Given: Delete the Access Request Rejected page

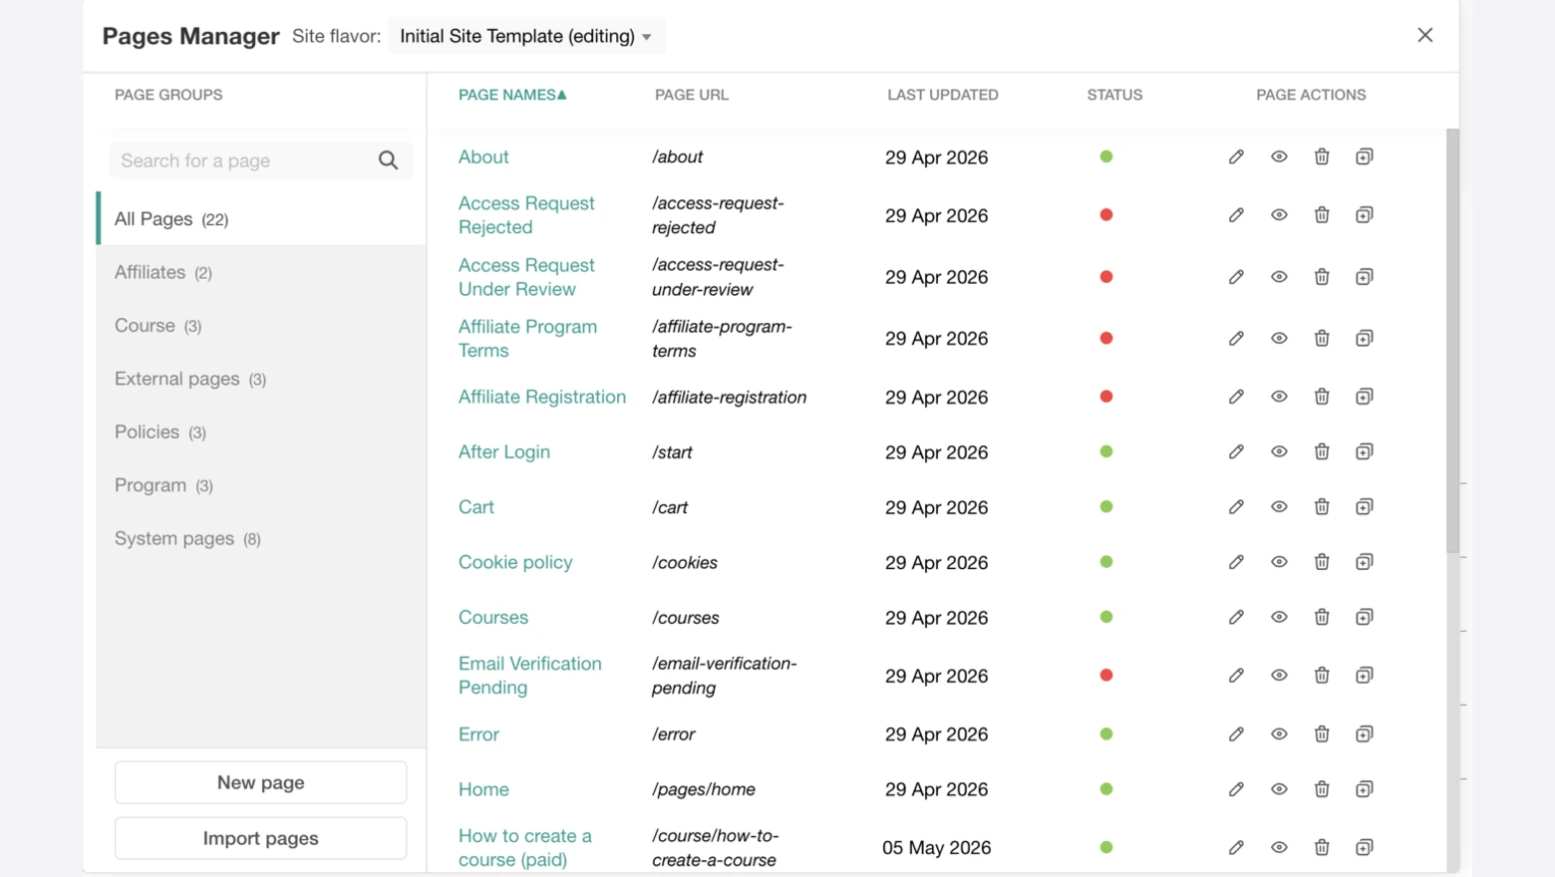Looking at the screenshot, I should (x=1322, y=215).
